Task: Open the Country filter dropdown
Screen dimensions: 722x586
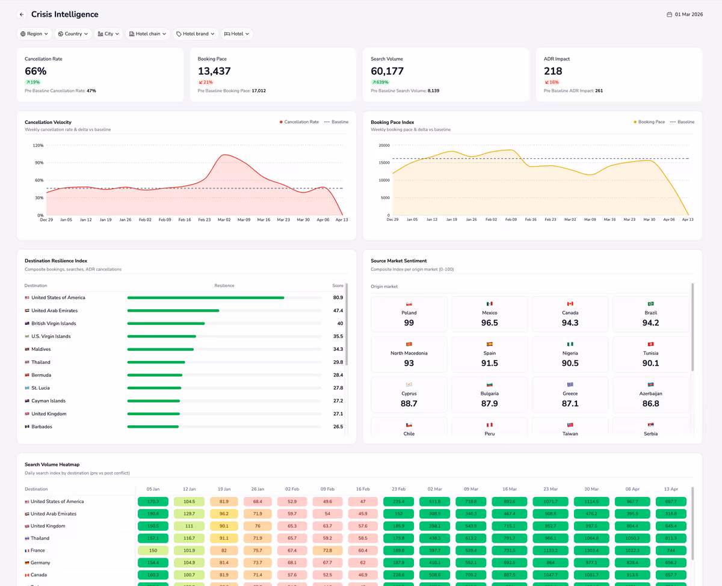Action: (73, 34)
